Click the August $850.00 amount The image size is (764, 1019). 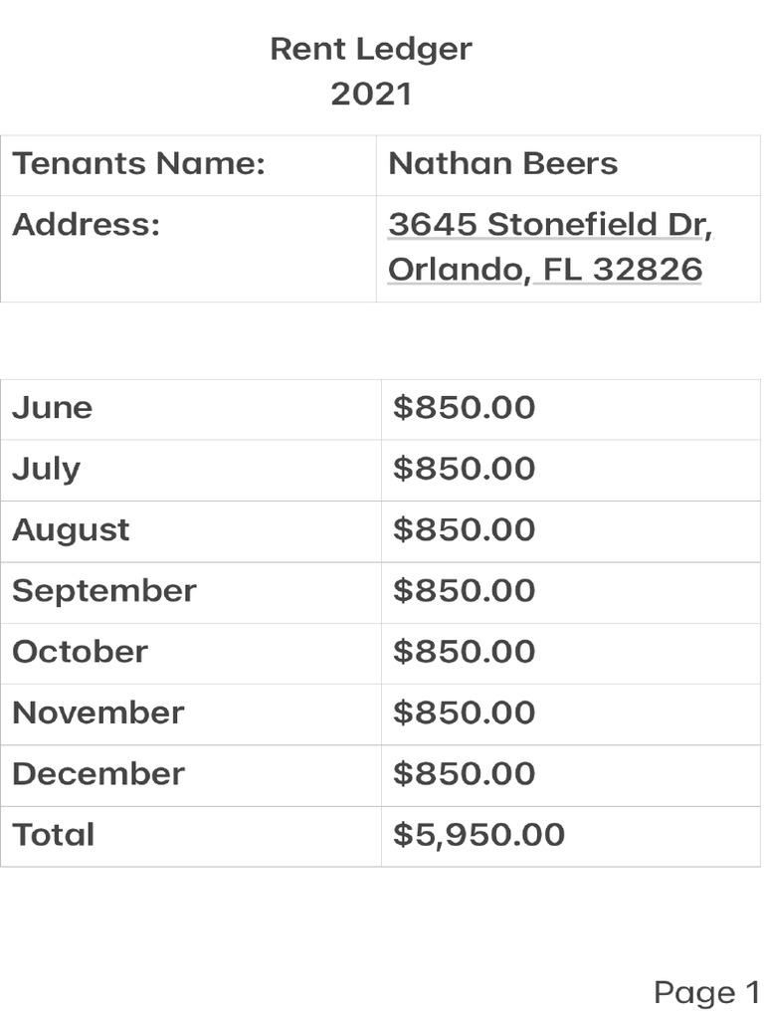point(464,529)
